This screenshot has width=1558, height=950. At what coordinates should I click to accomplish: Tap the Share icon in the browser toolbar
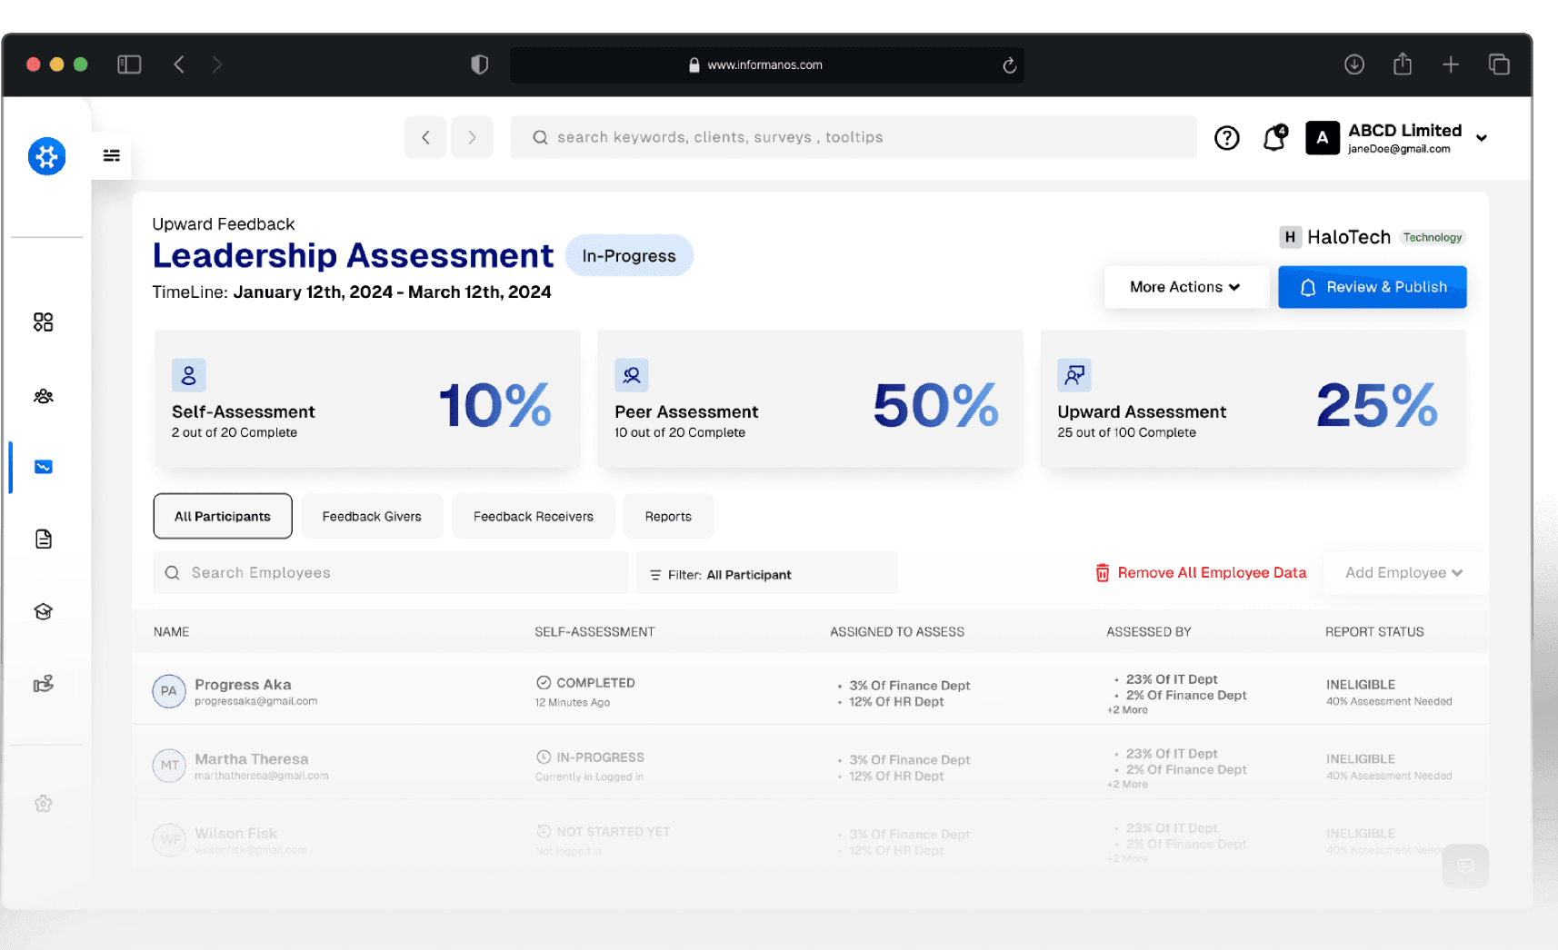1403,64
